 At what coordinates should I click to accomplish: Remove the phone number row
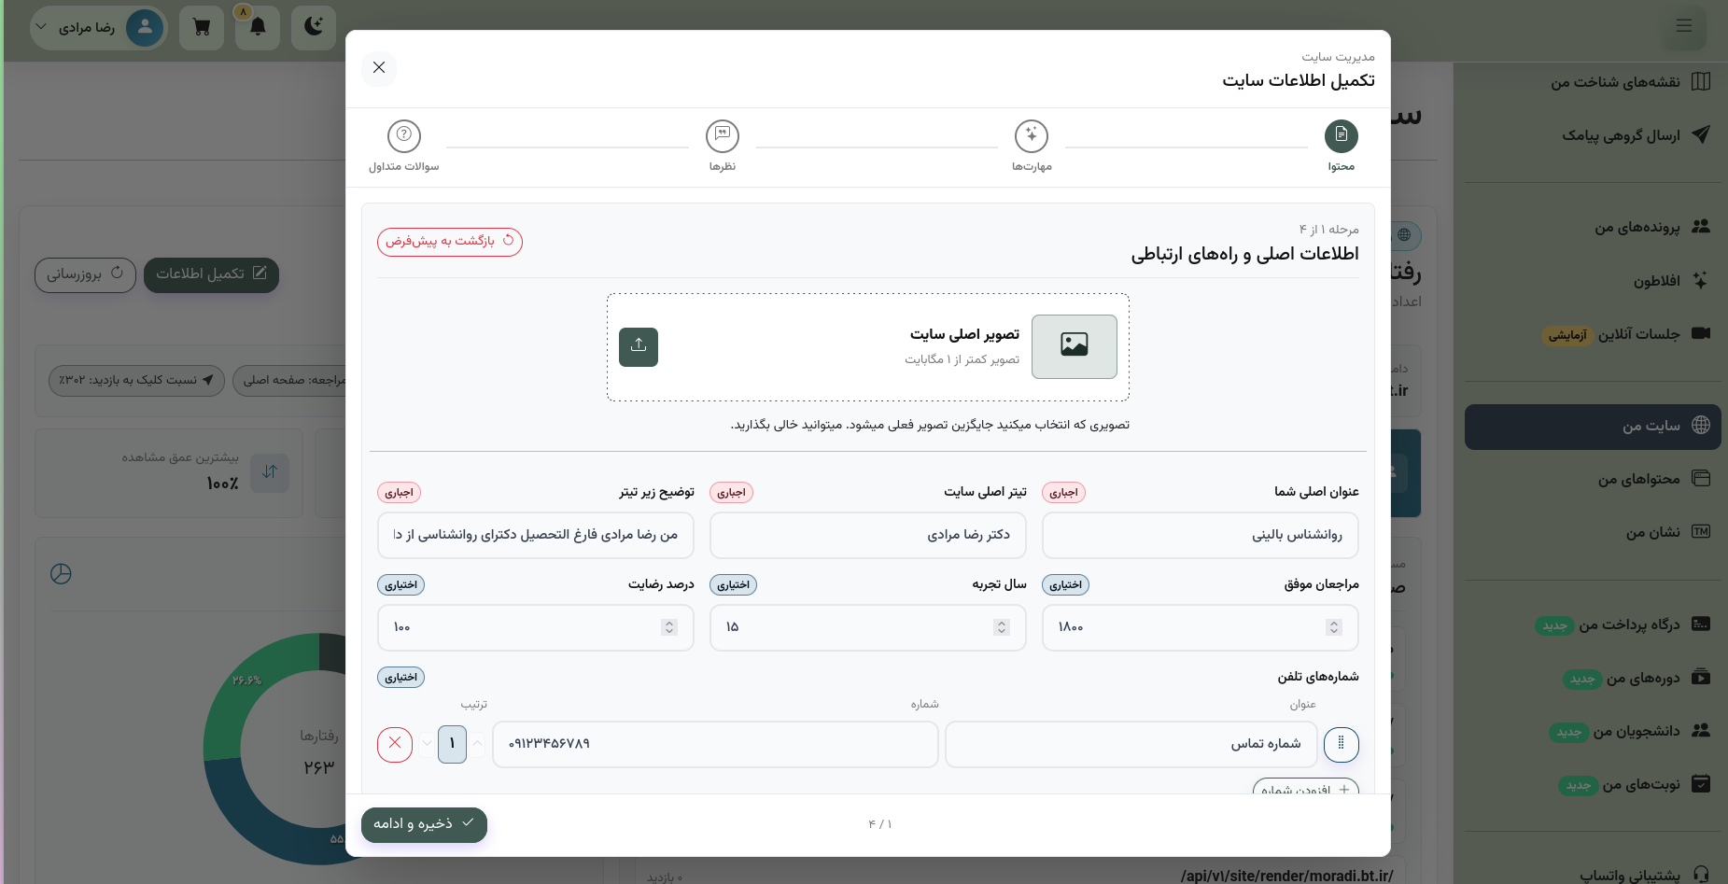click(x=395, y=744)
